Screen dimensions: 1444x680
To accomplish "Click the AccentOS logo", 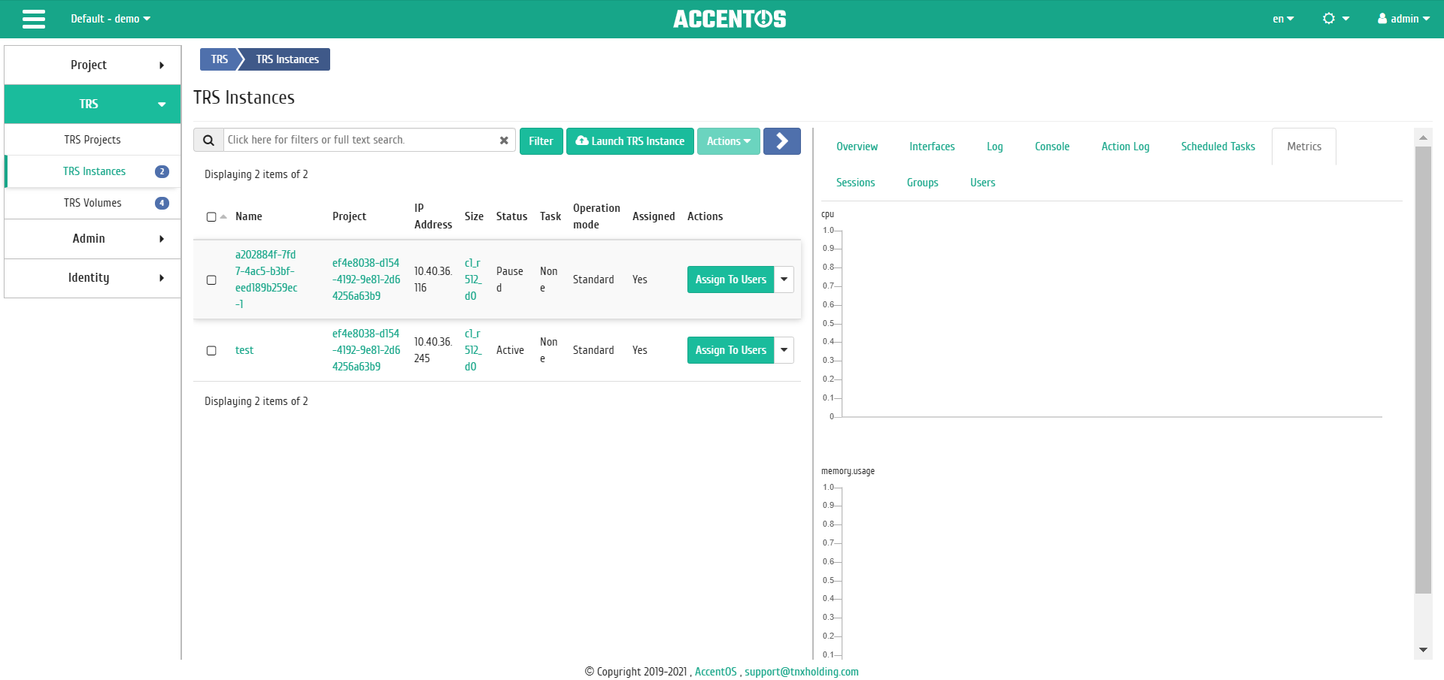I will 730,19.
